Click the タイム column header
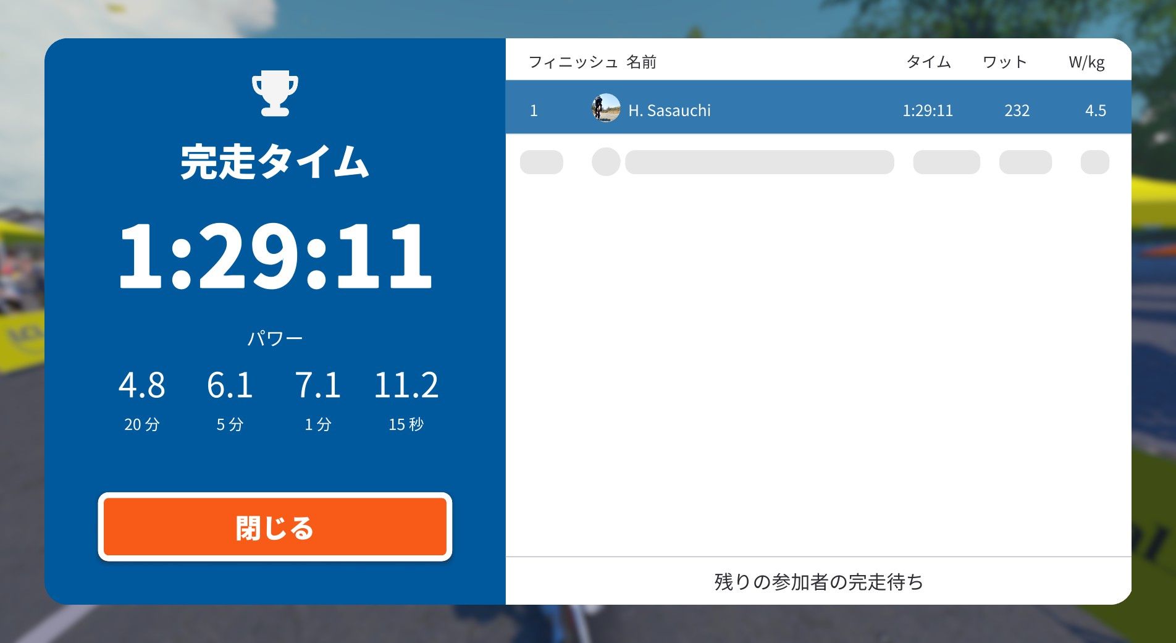 click(928, 62)
